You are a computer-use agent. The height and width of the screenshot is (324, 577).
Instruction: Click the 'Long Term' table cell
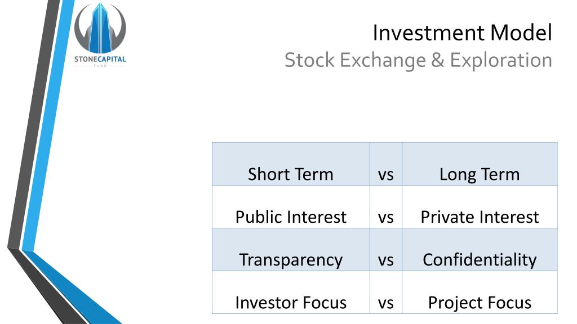[480, 164]
